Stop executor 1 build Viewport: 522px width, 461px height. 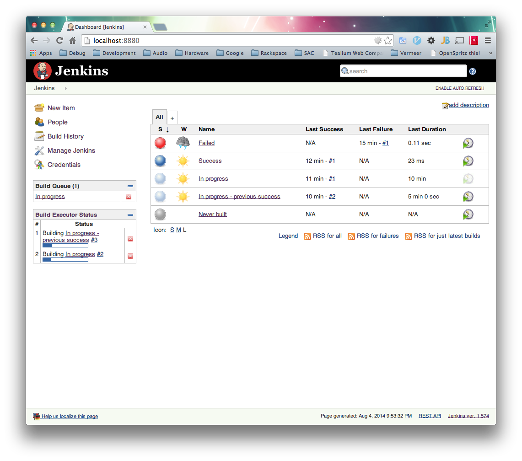point(130,239)
